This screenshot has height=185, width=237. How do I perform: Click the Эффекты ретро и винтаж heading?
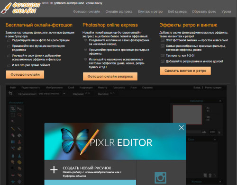tap(188, 25)
